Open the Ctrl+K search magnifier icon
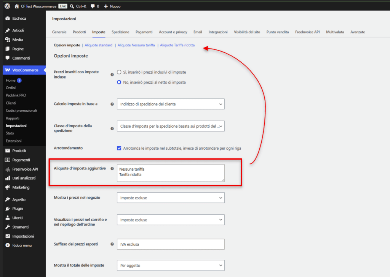 pos(72,6)
